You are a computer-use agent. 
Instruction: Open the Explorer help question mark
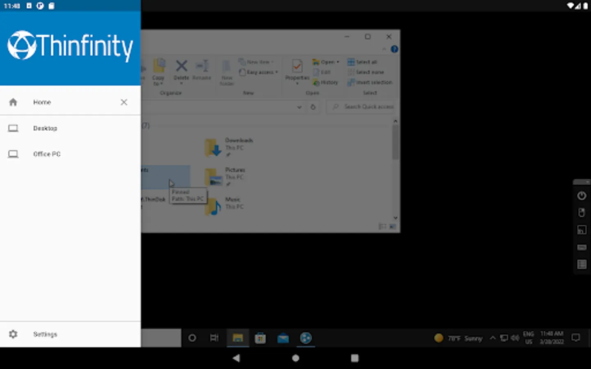pyautogui.click(x=394, y=49)
